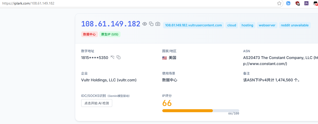Reveal the masked numeric address
Screen dimensions: 318x124
(112, 57)
